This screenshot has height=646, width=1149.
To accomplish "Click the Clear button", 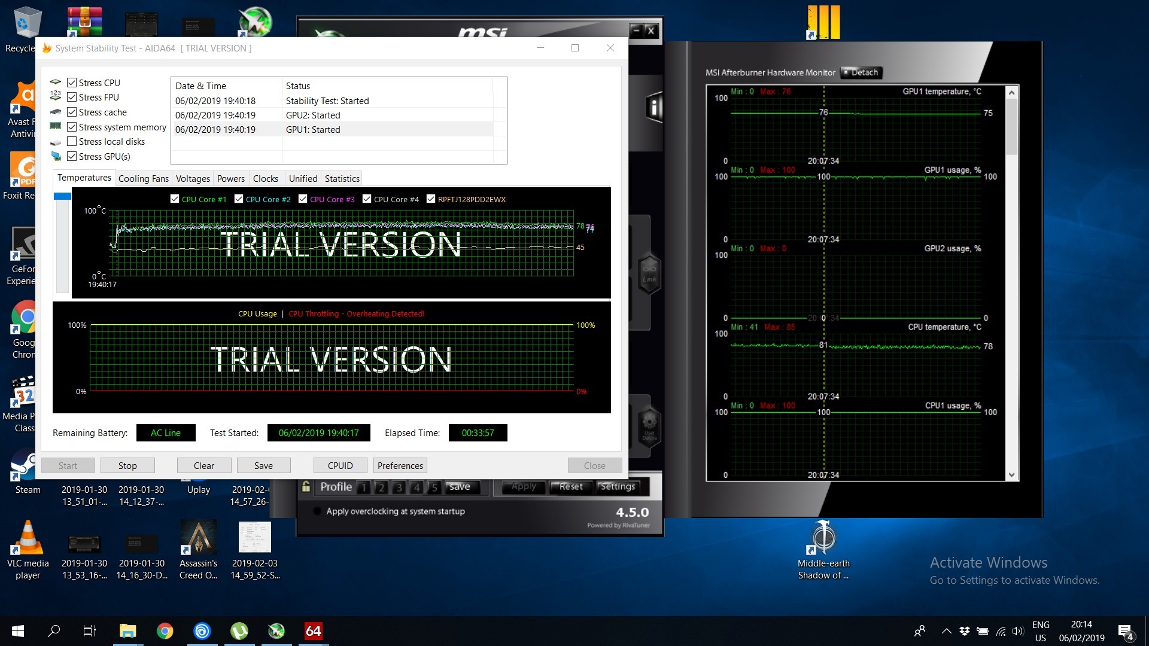I will point(204,465).
